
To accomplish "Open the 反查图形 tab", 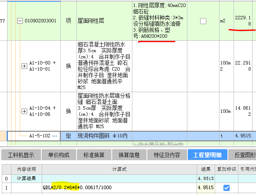I will [x=242, y=155].
